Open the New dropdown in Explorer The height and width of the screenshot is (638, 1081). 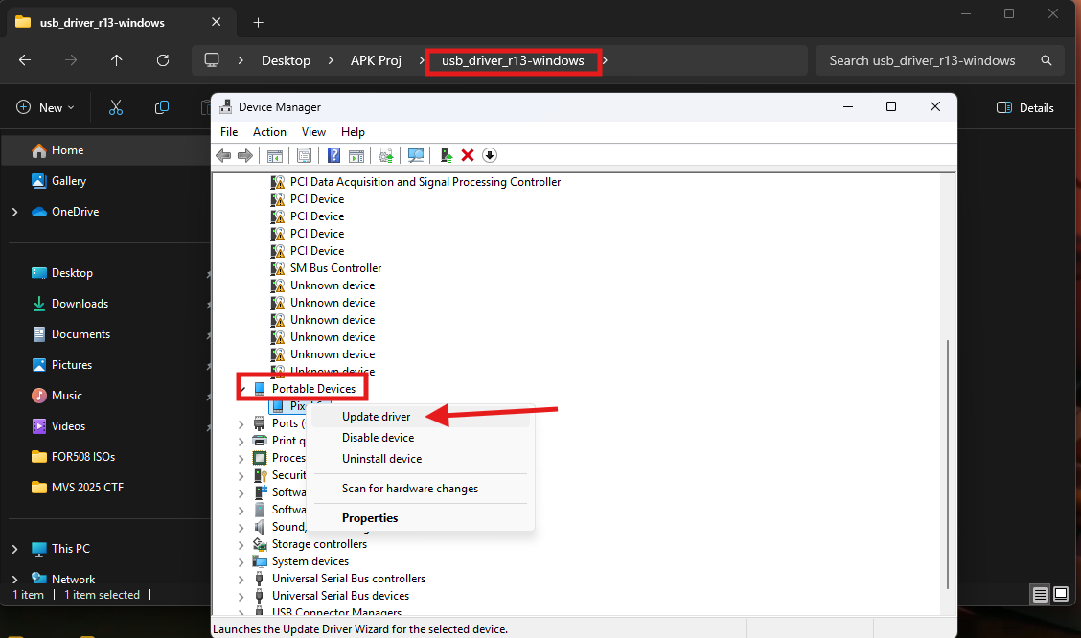point(46,108)
